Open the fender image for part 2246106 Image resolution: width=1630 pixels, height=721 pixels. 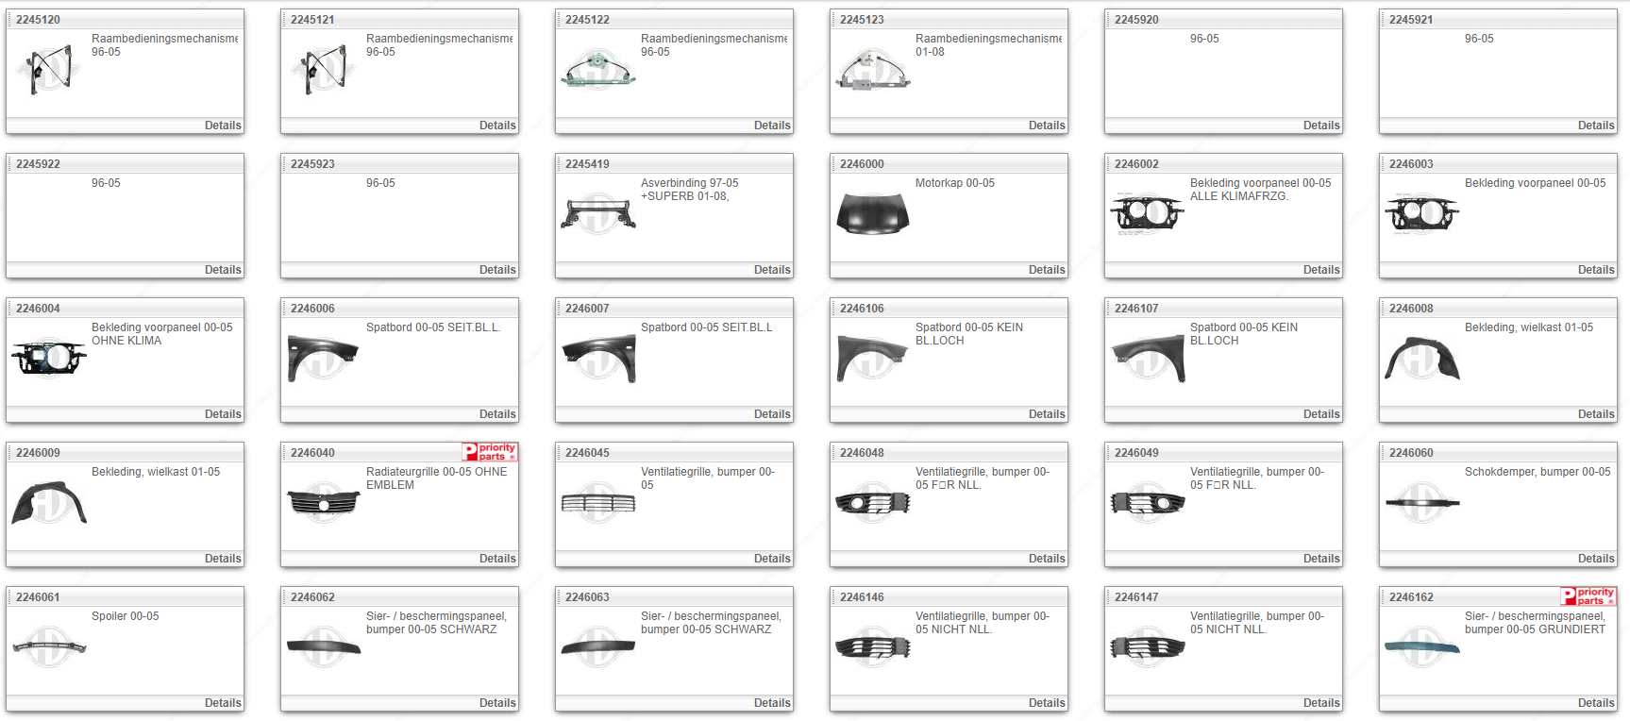click(x=872, y=359)
